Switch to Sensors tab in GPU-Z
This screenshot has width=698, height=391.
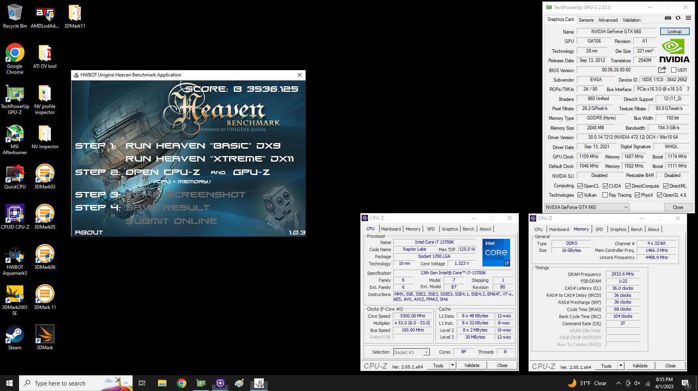click(586, 20)
